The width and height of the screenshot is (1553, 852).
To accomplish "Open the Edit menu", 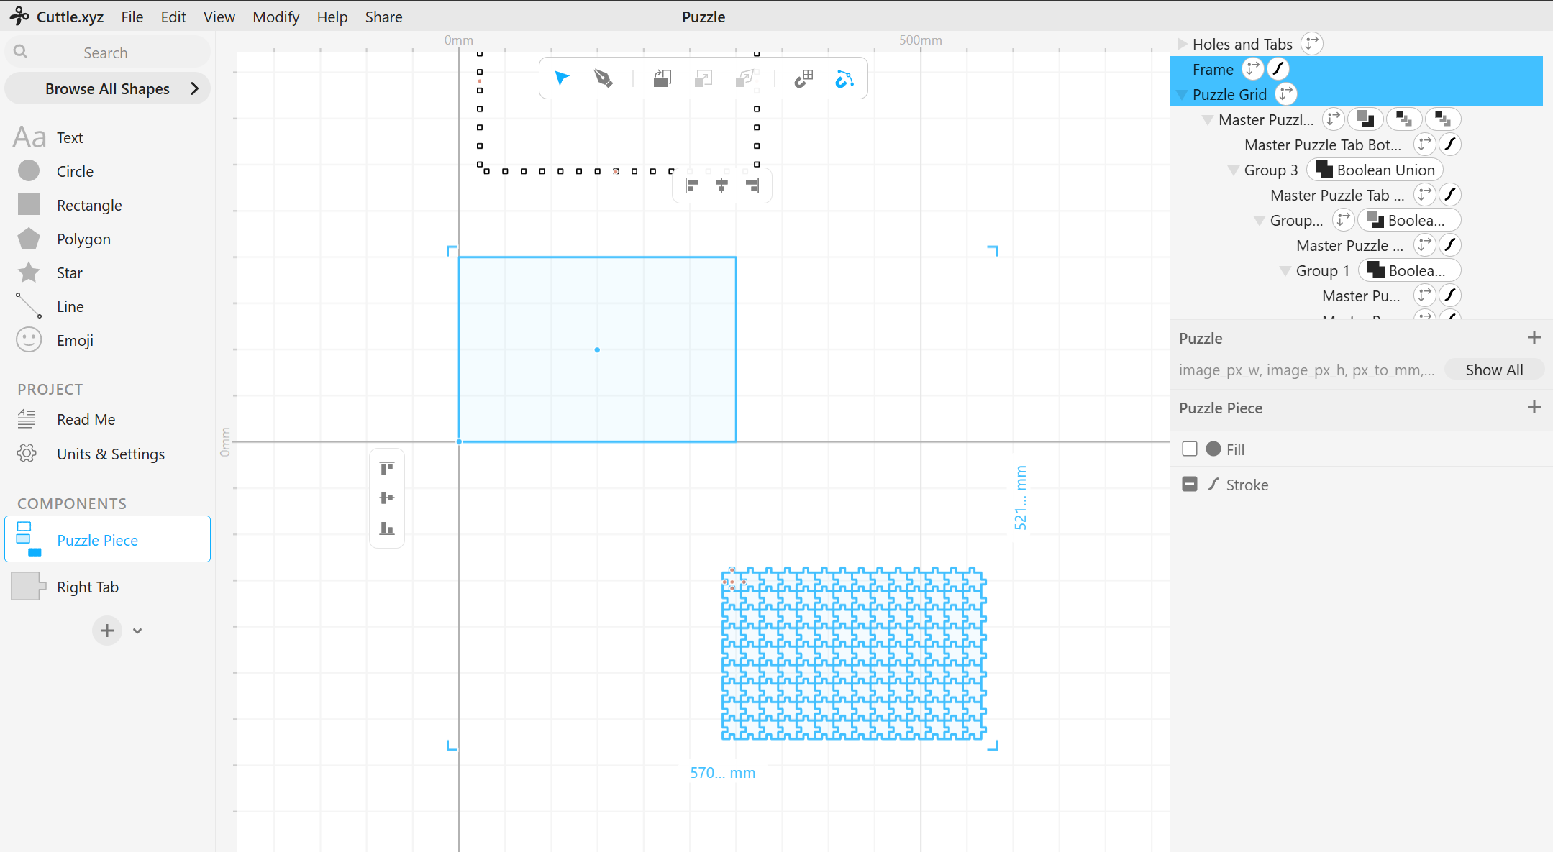I will tap(173, 17).
